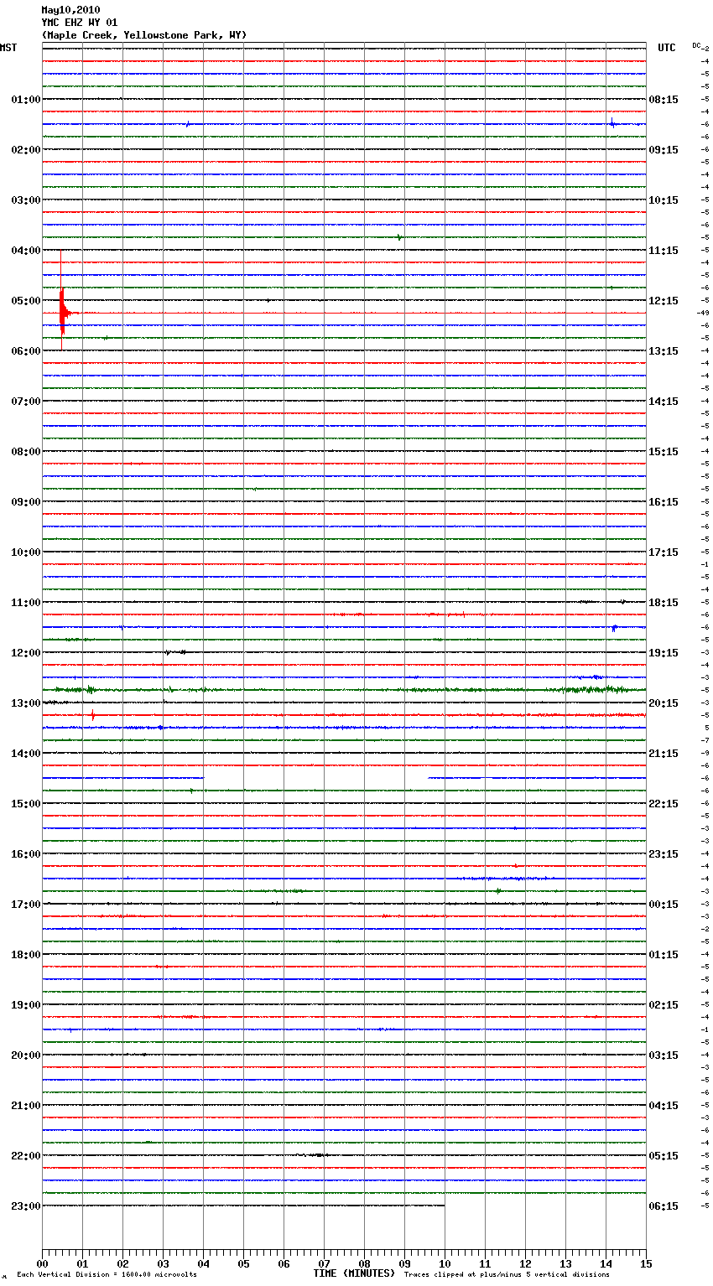The height and width of the screenshot is (1286, 713).
Task: Click '(Maple Creek, Yellowstone Park, WY)' location text
Action: click(x=144, y=35)
